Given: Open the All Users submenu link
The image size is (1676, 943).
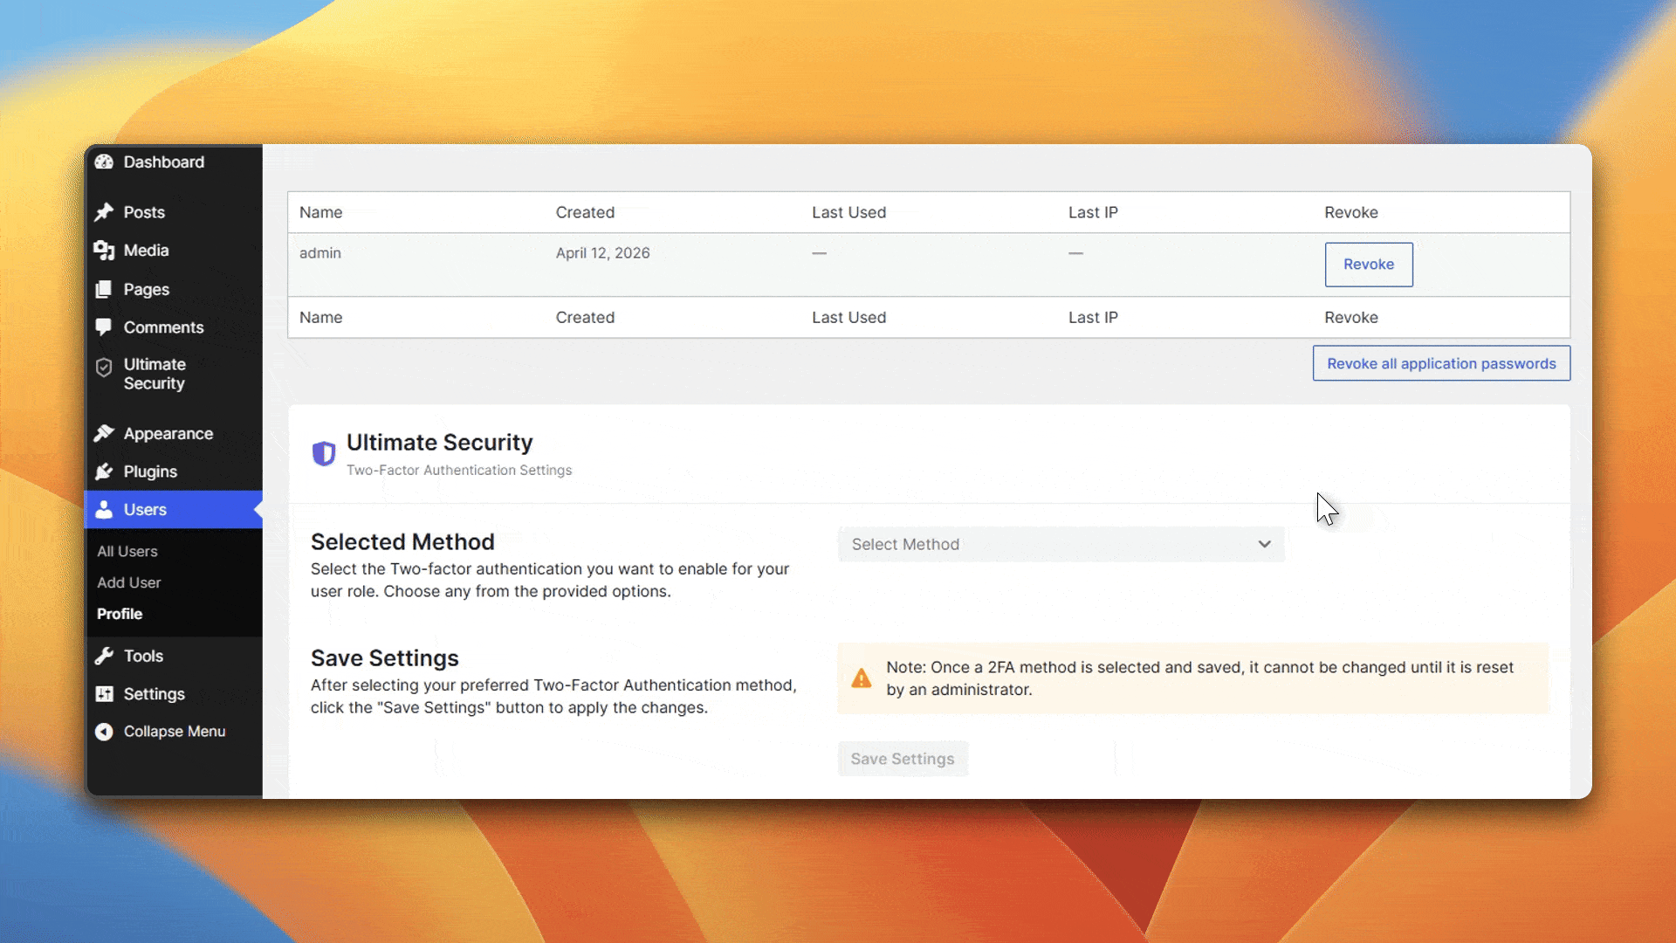Looking at the screenshot, I should pyautogui.click(x=127, y=551).
